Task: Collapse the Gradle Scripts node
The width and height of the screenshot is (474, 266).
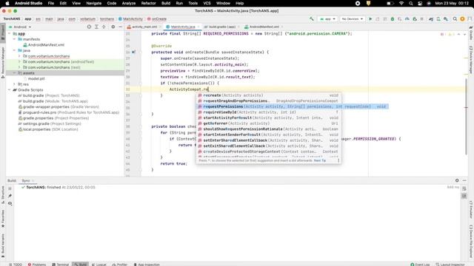Action: tap(10, 90)
